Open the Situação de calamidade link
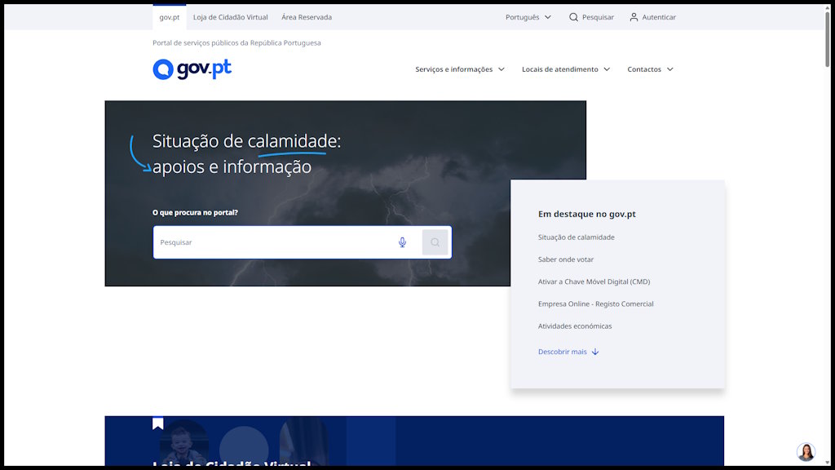The height and width of the screenshot is (470, 835). point(576,237)
